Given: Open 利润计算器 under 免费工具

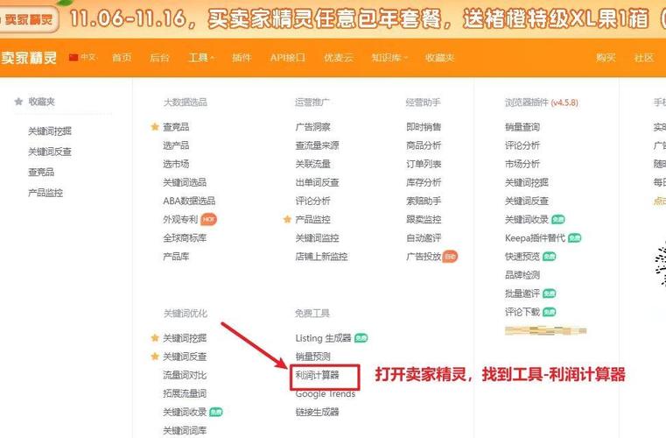Looking at the screenshot, I should (x=318, y=375).
